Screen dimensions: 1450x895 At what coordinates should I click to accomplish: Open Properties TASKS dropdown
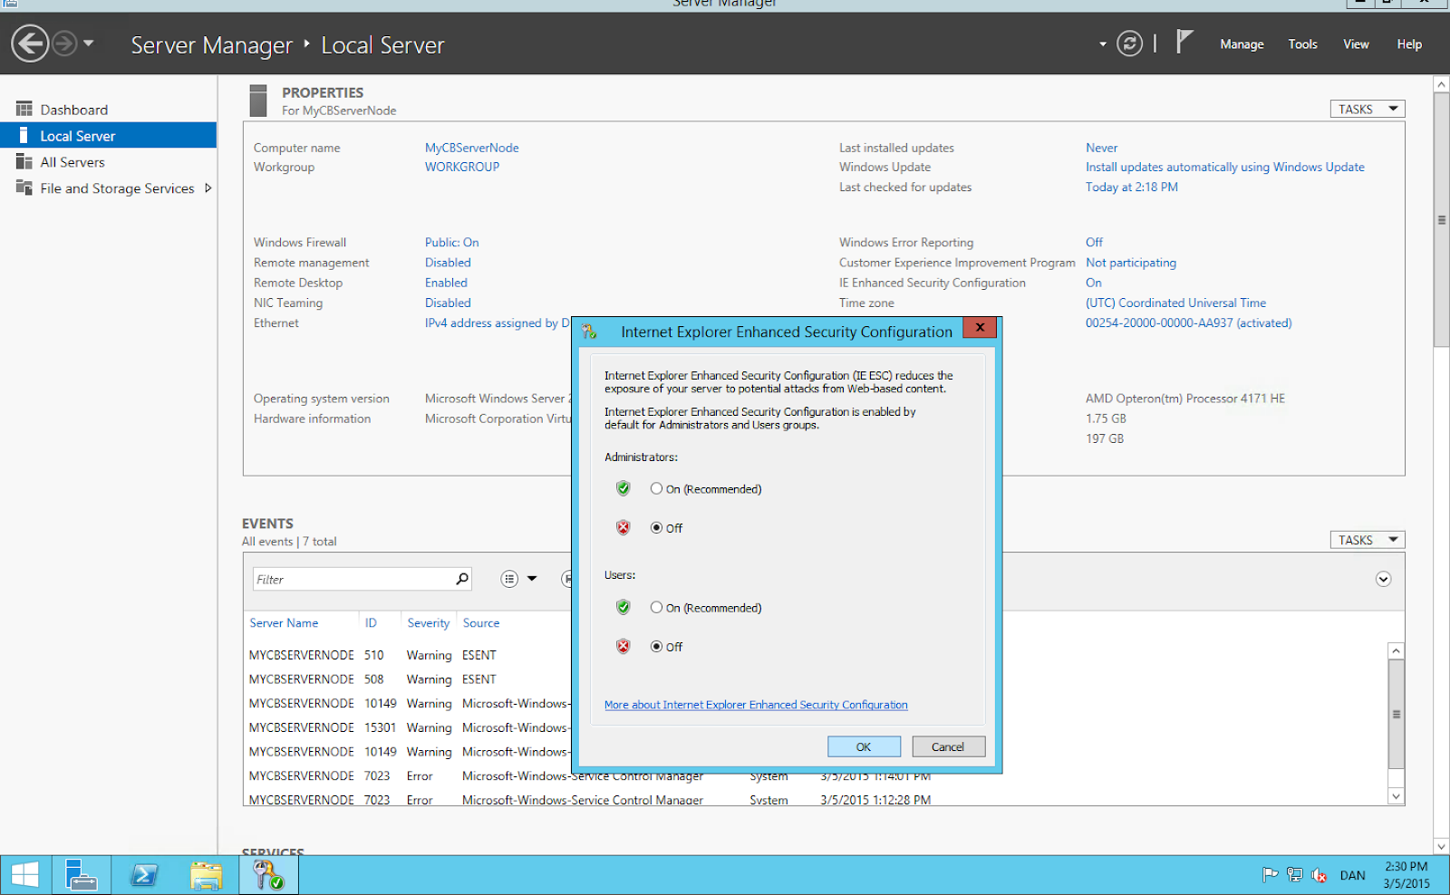point(1367,109)
